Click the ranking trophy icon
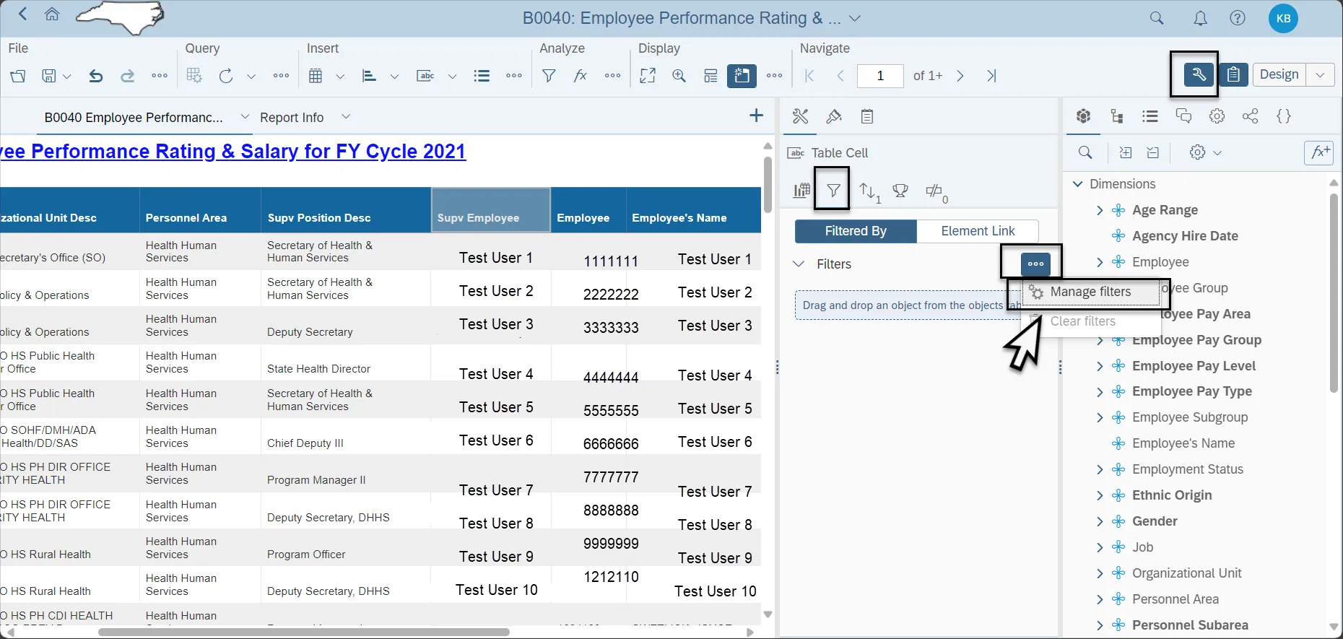1343x639 pixels. 900,191
